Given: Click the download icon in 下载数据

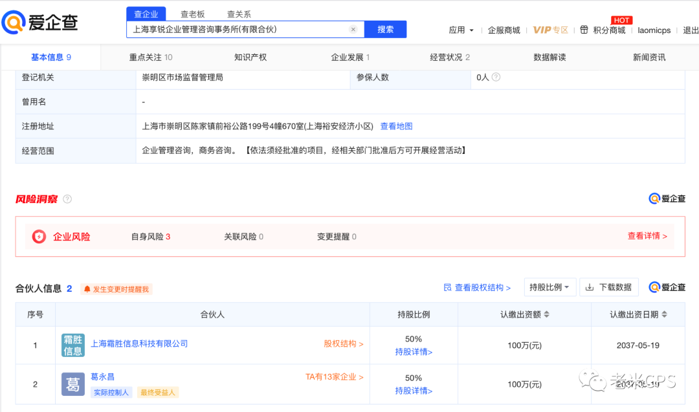Looking at the screenshot, I should [590, 287].
